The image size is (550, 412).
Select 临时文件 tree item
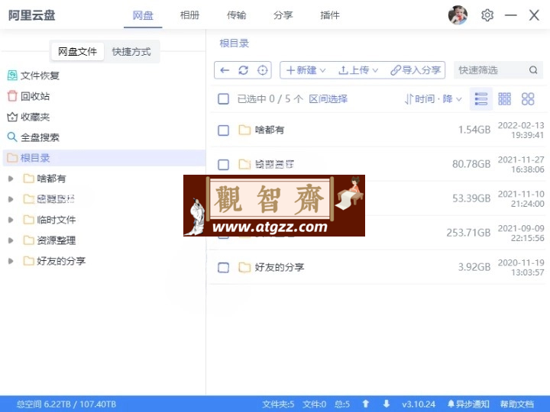tap(50, 220)
